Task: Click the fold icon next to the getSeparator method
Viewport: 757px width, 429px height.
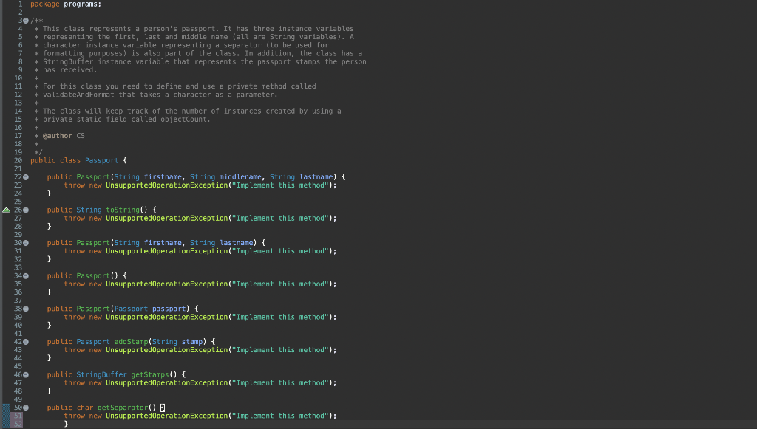Action: point(24,407)
